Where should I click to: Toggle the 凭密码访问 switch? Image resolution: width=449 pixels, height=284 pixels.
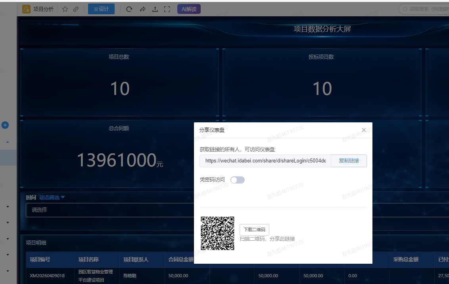238,180
